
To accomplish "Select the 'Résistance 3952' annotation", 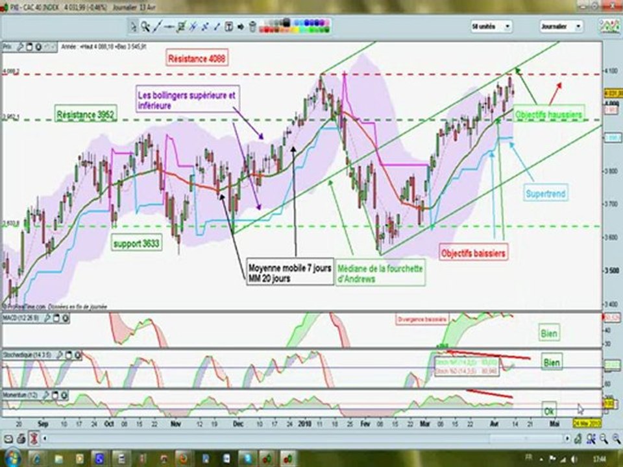I will [x=86, y=115].
